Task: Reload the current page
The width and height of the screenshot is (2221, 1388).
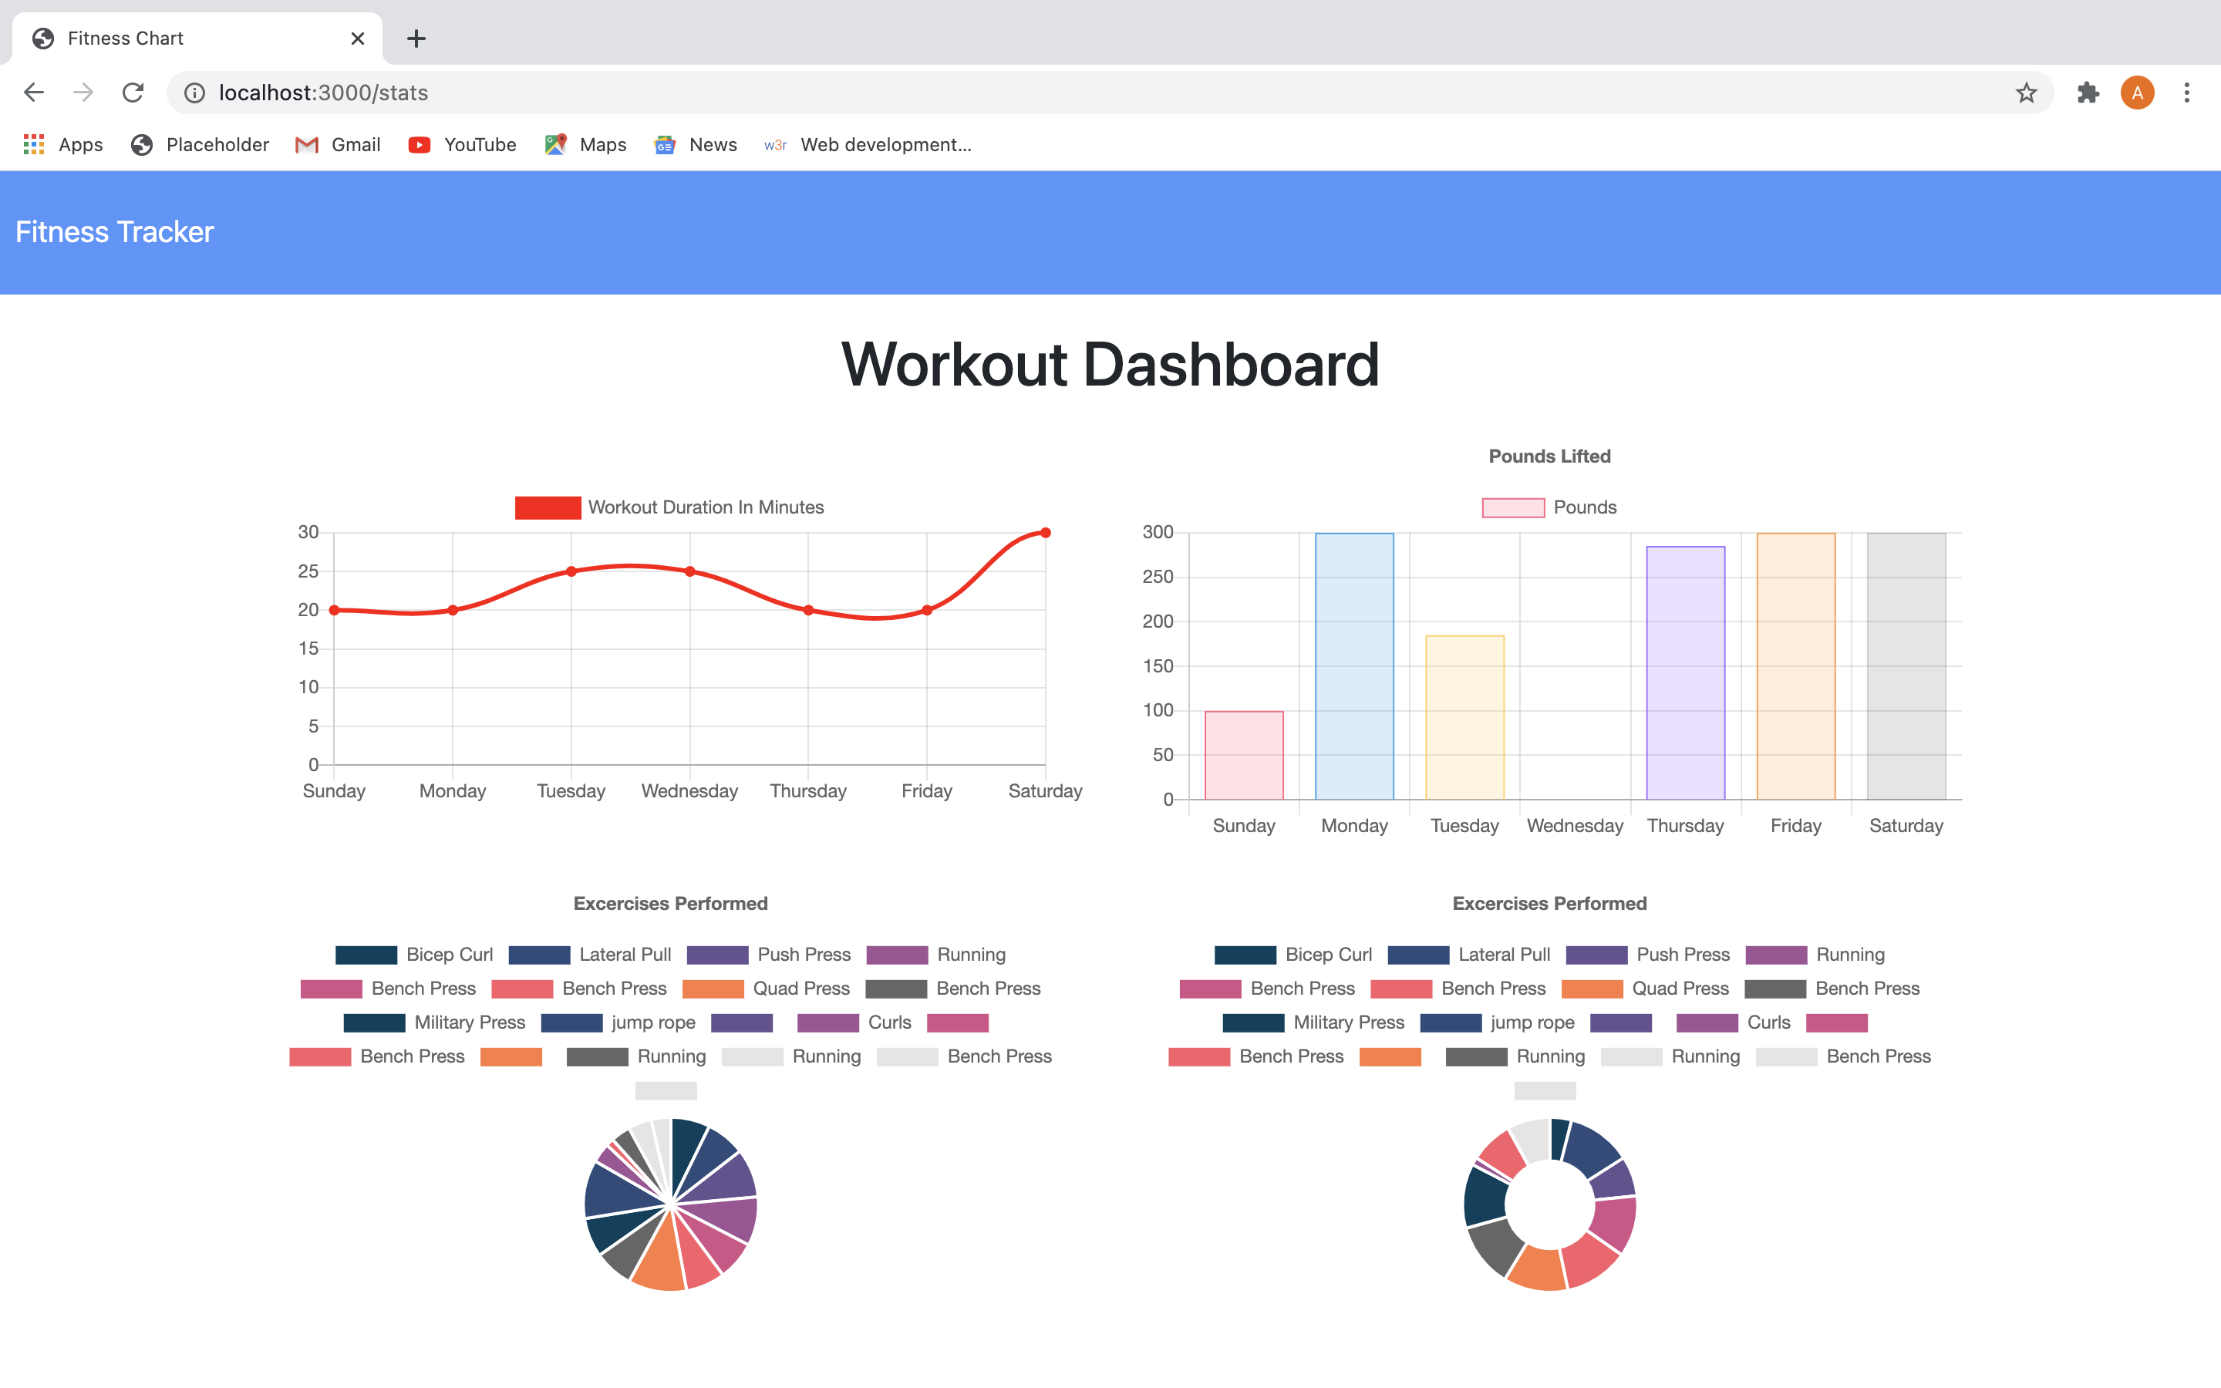Action: click(x=133, y=93)
